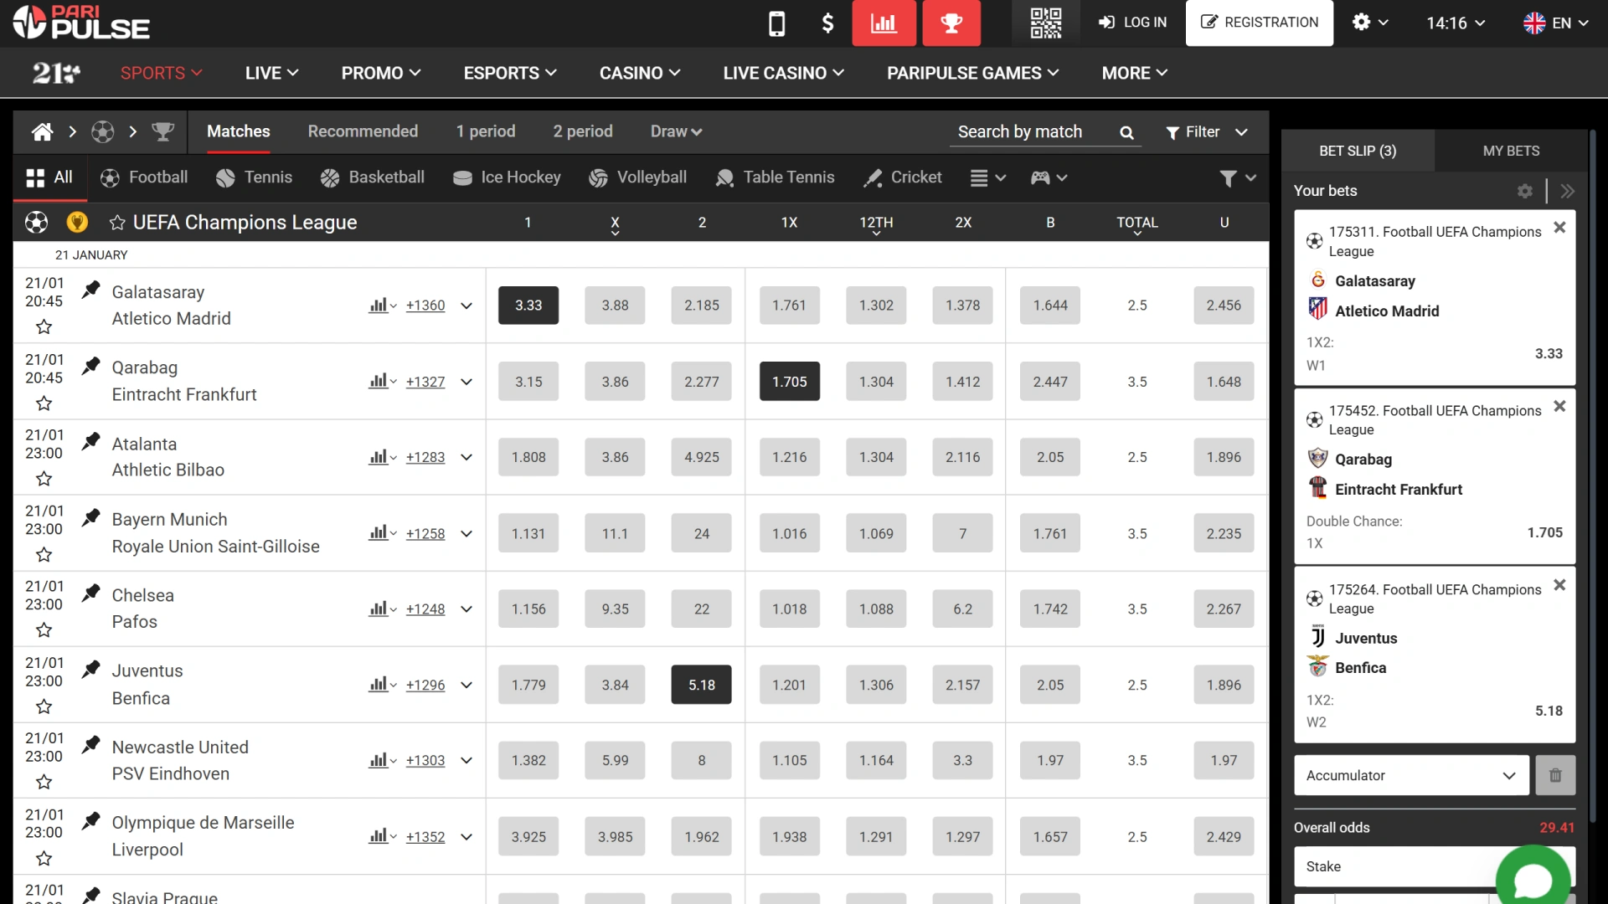Select the red bar chart statistics icon
Image resolution: width=1608 pixels, height=904 pixels.
(x=884, y=23)
